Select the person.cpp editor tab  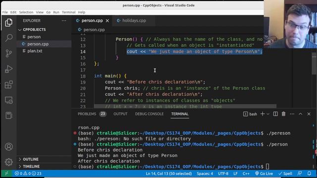pyautogui.click(x=92, y=21)
